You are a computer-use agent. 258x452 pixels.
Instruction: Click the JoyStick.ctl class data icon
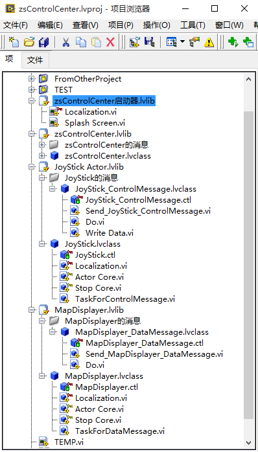[66, 254]
